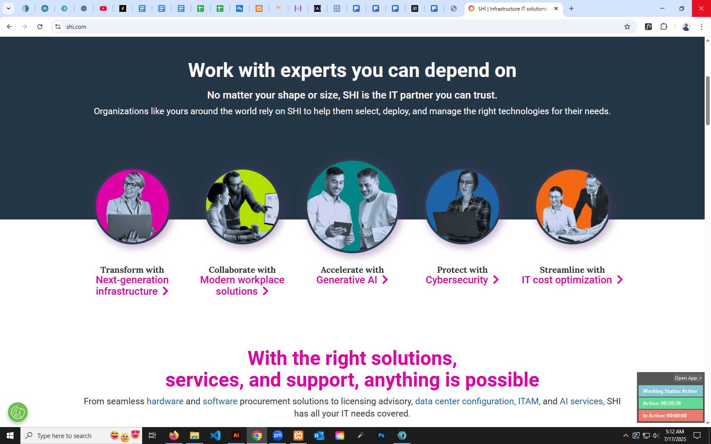This screenshot has width=711, height=444.
Task: Close the SHI Infrastructure IT solutions tab
Action: pos(556,8)
